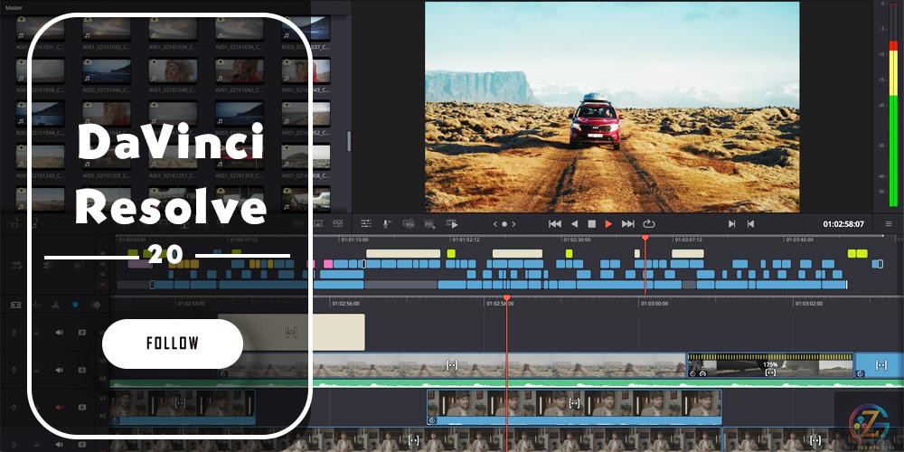904x452 pixels.
Task: Jump to the end with skip-forward
Action: (x=628, y=223)
